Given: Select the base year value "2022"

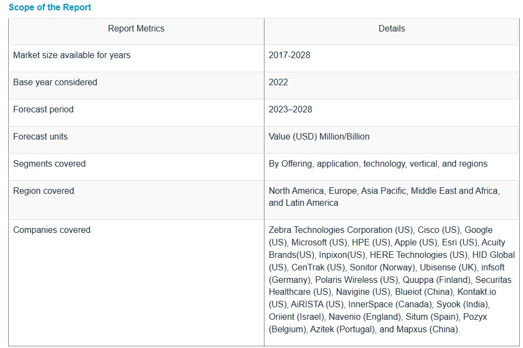Looking at the screenshot, I should (278, 82).
